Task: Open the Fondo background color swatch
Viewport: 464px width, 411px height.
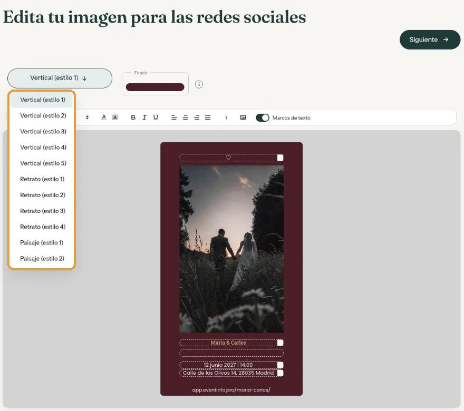Action: [x=155, y=87]
